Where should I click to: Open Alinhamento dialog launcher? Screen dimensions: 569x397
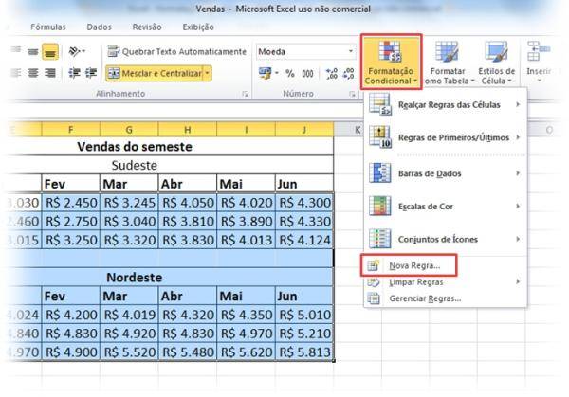click(x=246, y=94)
